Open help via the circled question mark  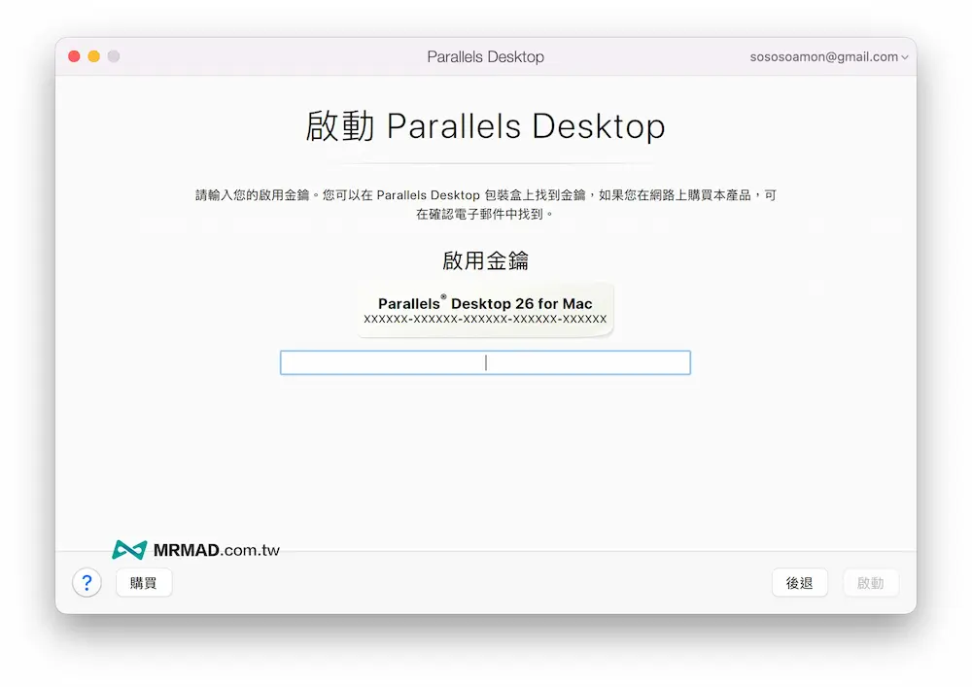tap(87, 582)
